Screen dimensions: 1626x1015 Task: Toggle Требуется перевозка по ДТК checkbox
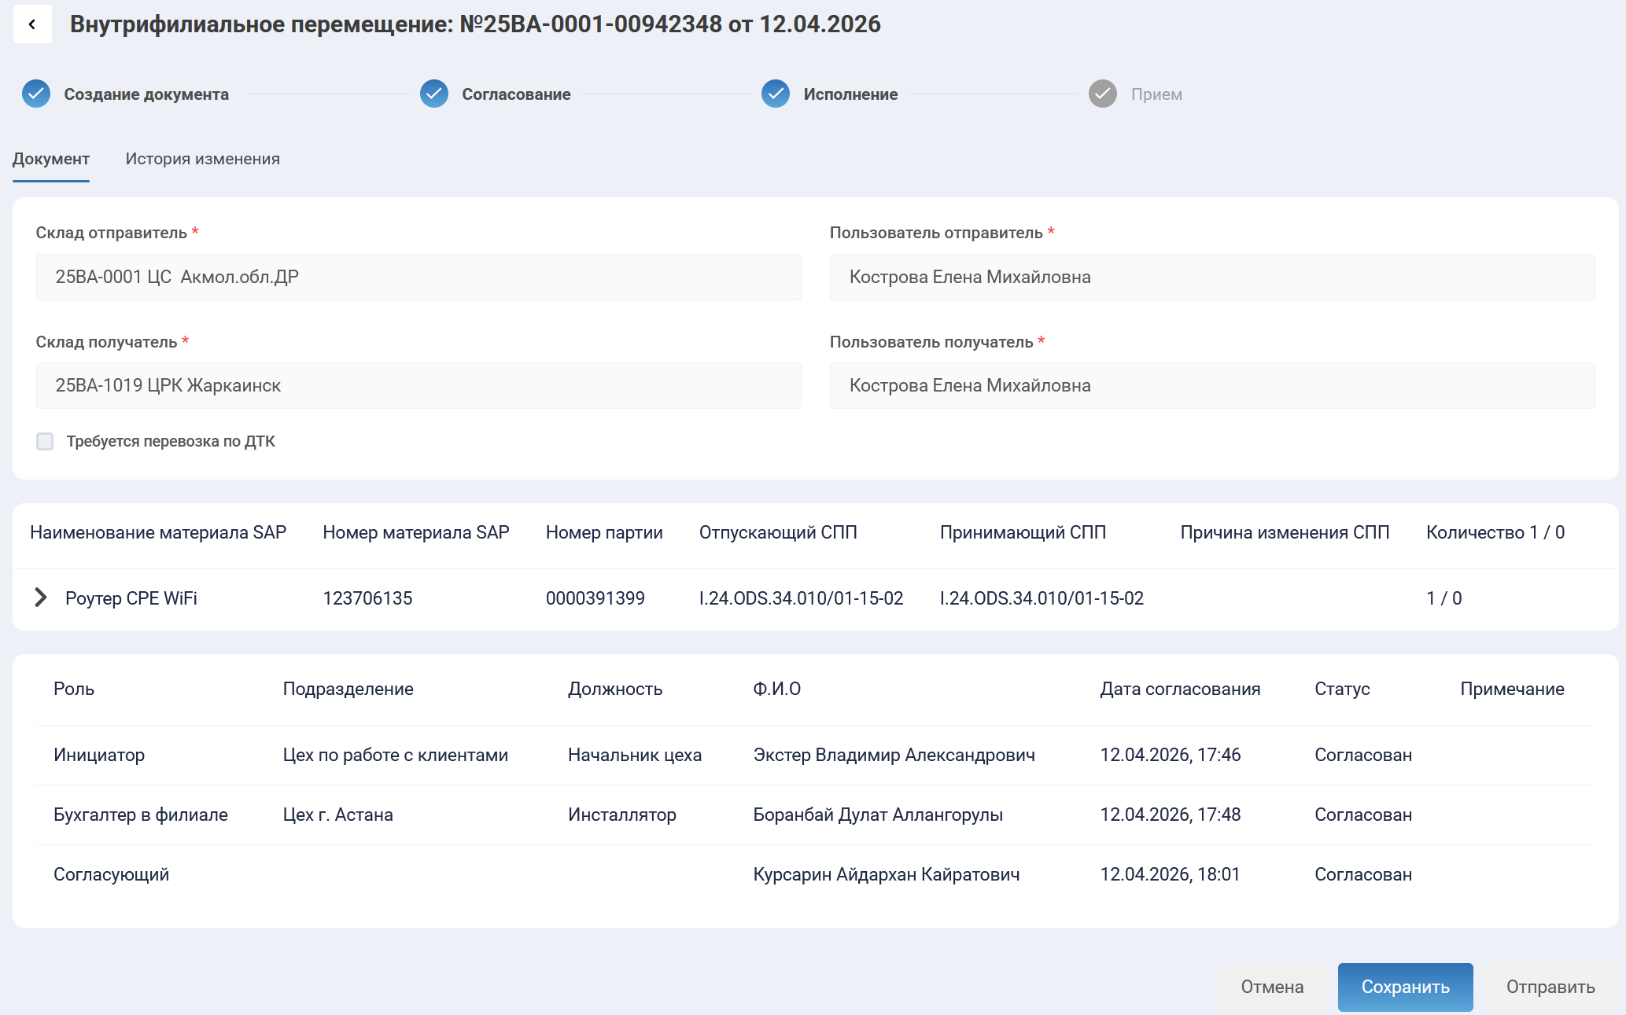point(45,441)
